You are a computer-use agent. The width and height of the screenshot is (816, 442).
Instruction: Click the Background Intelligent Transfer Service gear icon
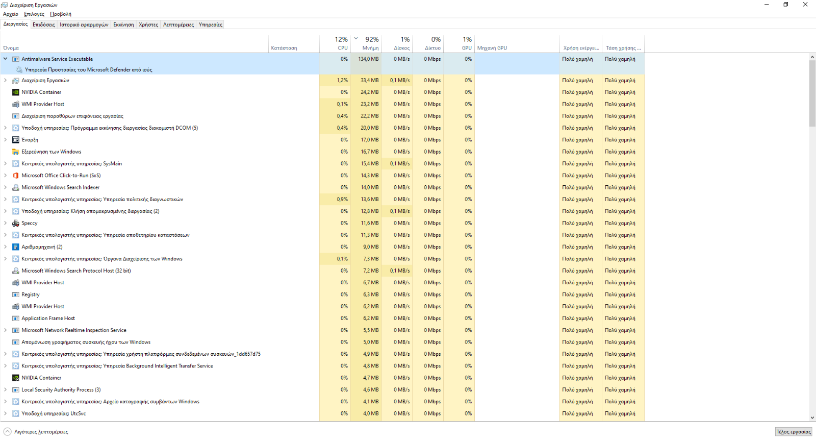pos(16,366)
